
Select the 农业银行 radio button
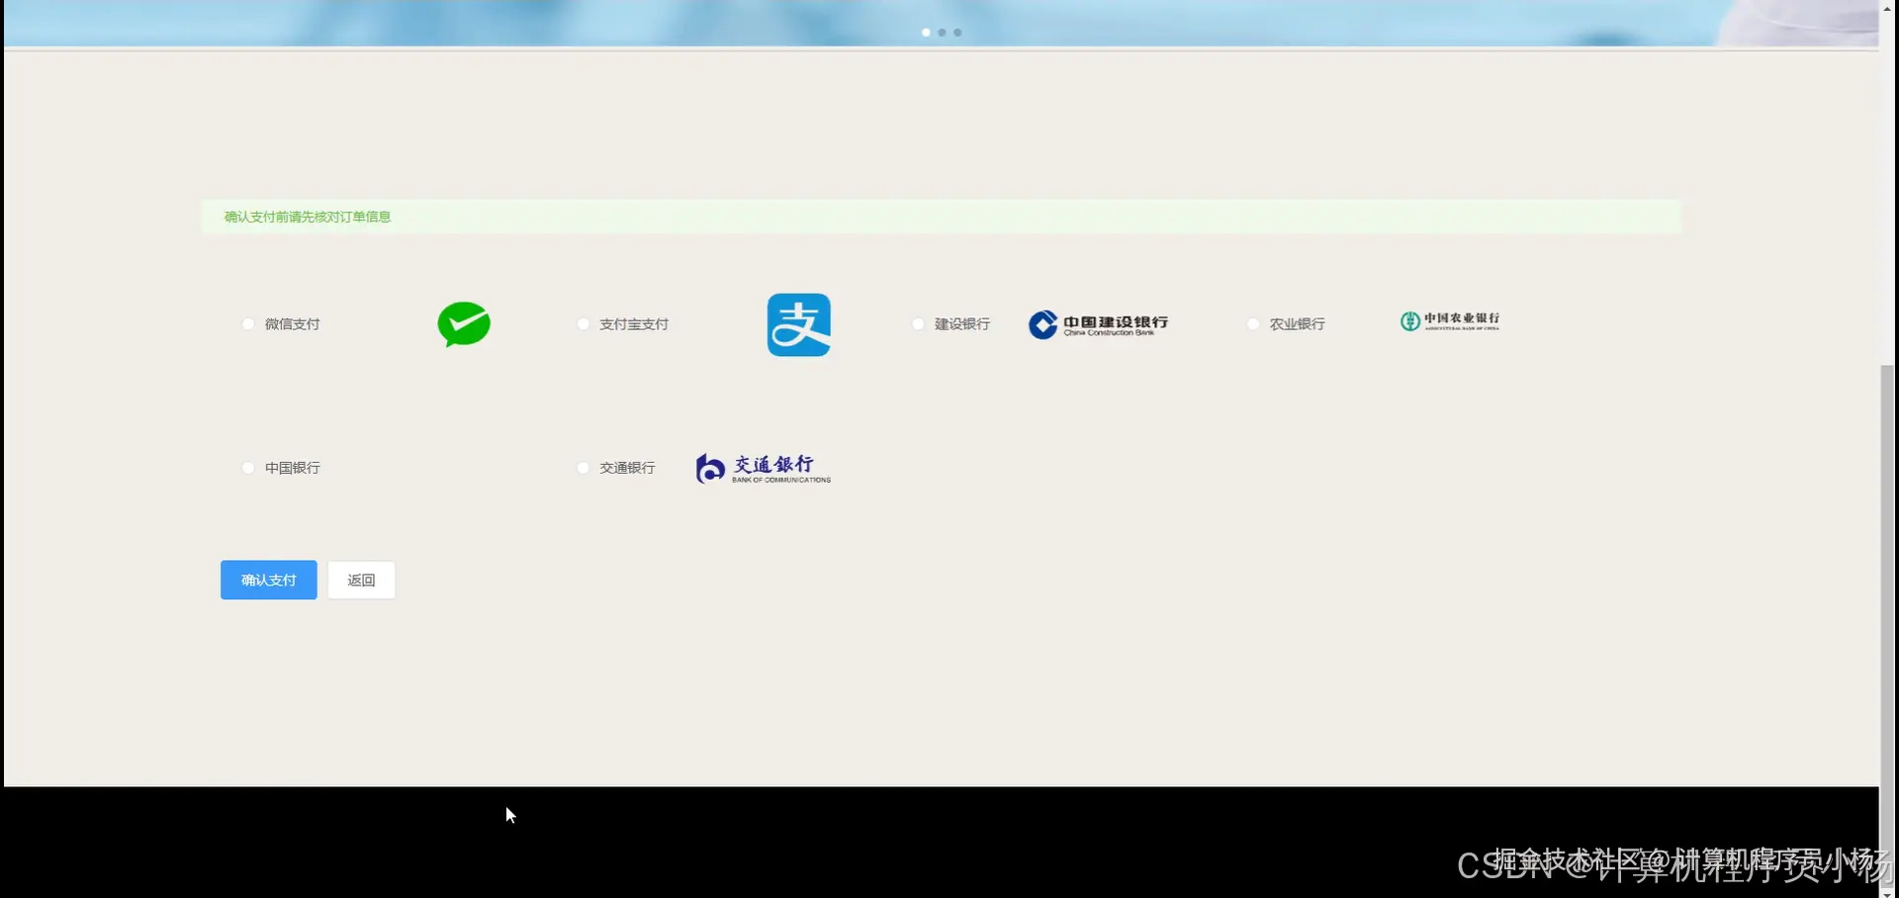(1252, 323)
